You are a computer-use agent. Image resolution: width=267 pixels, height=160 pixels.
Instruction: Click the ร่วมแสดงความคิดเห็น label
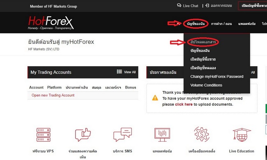click(x=83, y=154)
